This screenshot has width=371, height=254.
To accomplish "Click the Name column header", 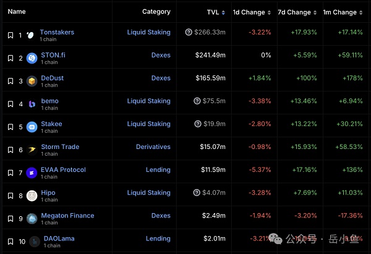I will click(x=17, y=12).
